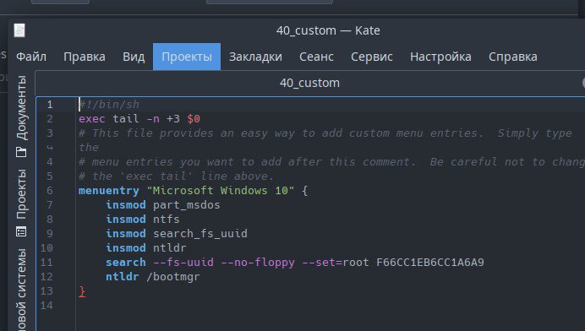585x331 pixels.
Task: Open the Файл menu
Action: (31, 57)
